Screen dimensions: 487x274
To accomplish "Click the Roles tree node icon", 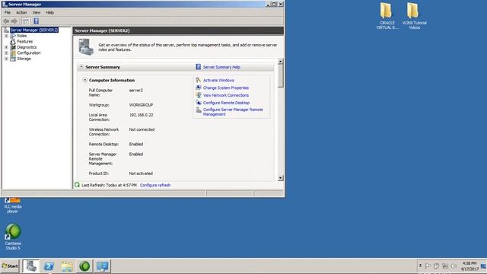I will [x=13, y=36].
